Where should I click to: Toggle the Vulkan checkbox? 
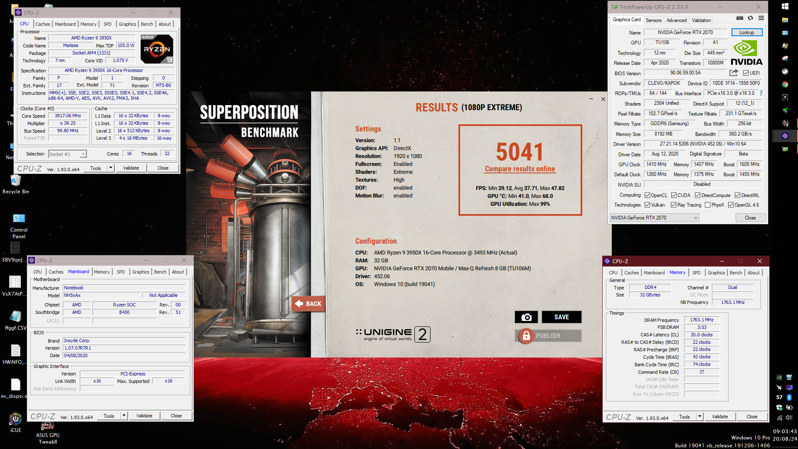click(647, 205)
